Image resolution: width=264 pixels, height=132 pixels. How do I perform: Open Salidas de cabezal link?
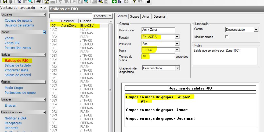point(18,75)
